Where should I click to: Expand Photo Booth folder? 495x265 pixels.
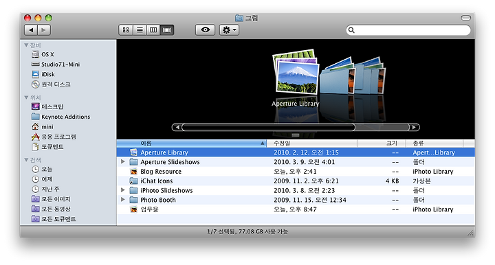[x=123, y=200]
